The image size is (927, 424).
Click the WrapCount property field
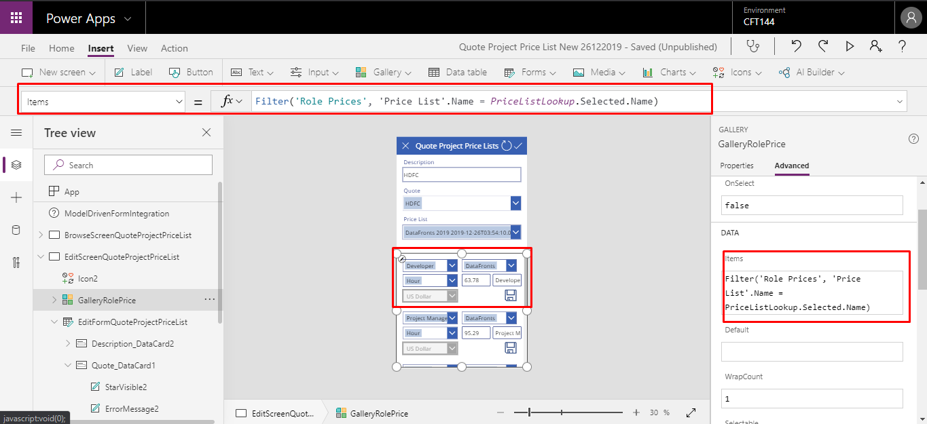[812, 399]
